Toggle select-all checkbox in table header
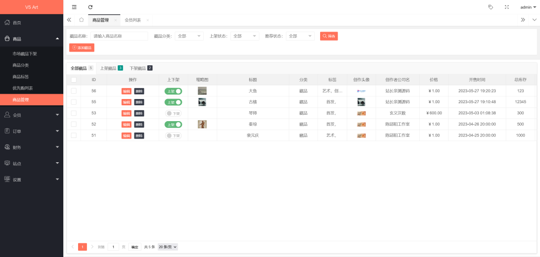 (74, 80)
